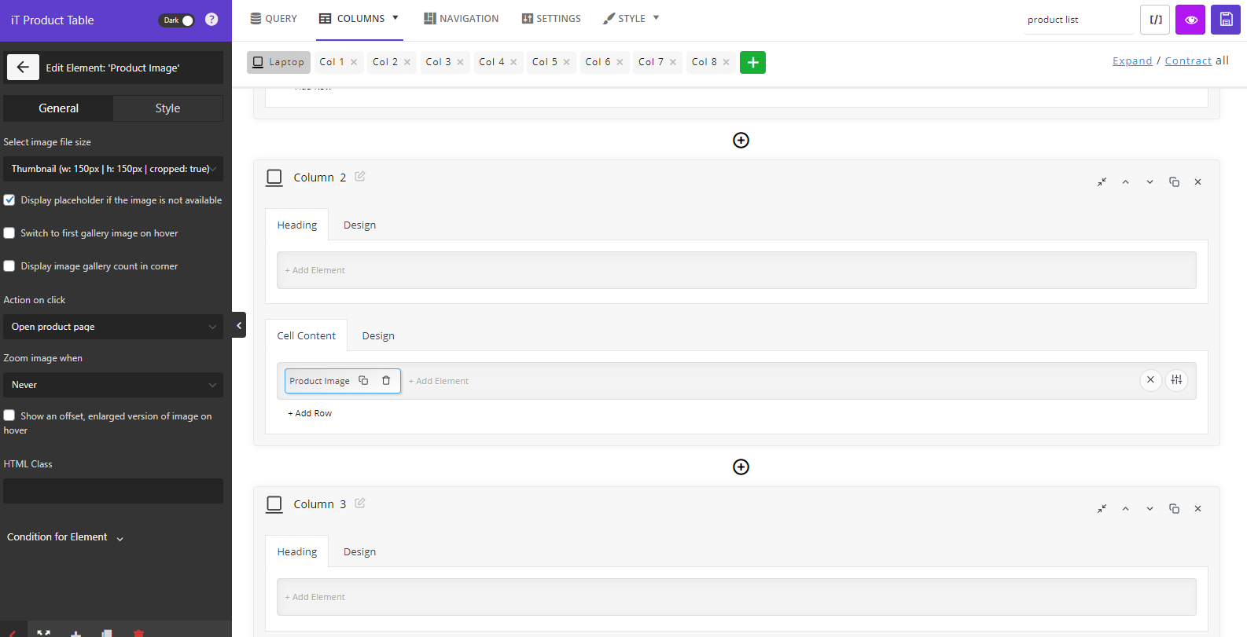1247x637 pixels.
Task: Click + Add Element next to Product Image
Action: [x=439, y=381]
